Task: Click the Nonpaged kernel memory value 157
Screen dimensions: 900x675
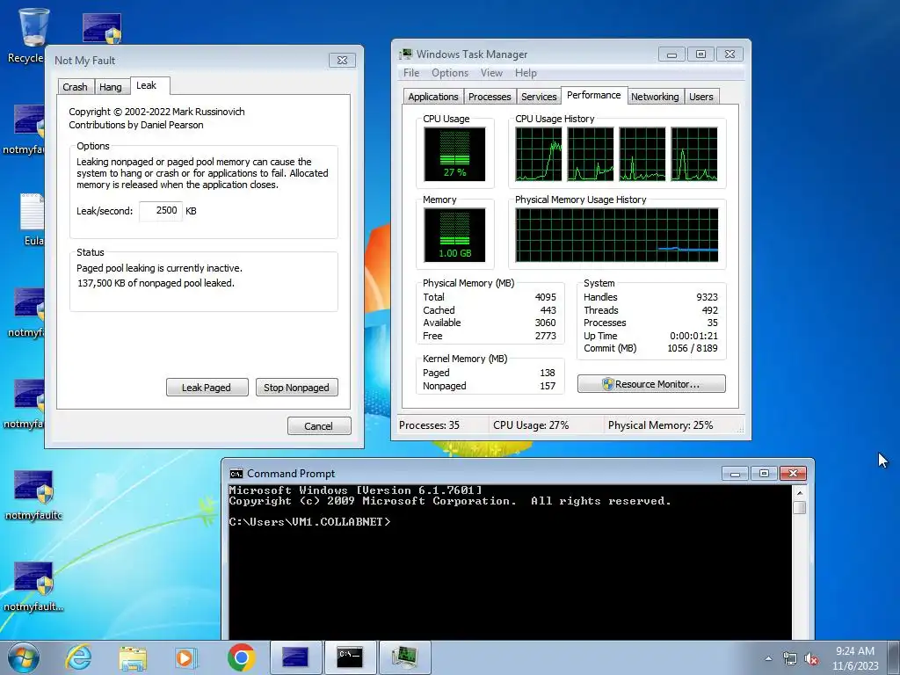Action: (548, 386)
